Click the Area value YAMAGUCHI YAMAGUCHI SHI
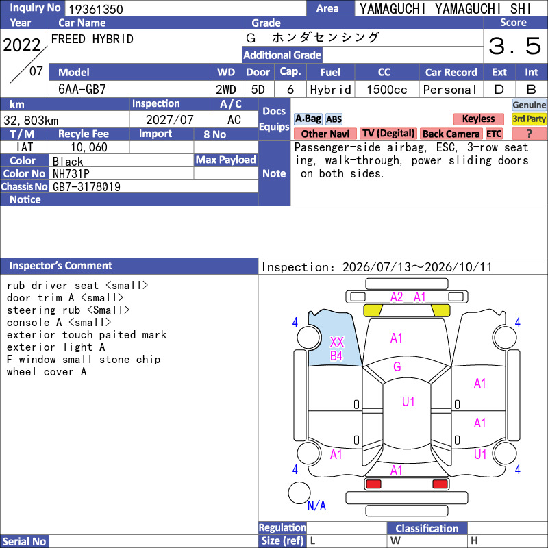The width and height of the screenshot is (548, 548). click(x=445, y=9)
